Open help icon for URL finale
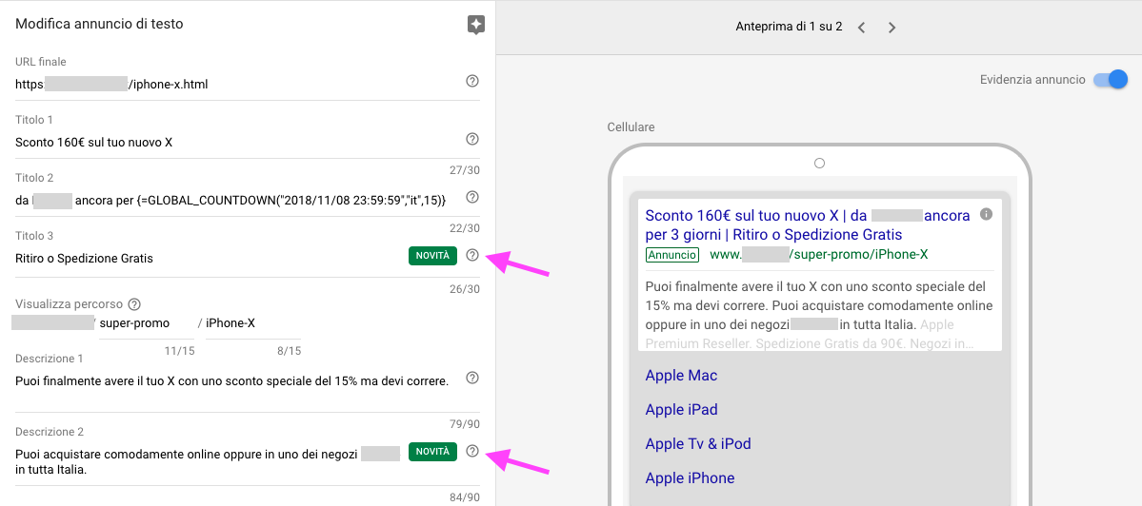The width and height of the screenshot is (1142, 506). [x=472, y=81]
